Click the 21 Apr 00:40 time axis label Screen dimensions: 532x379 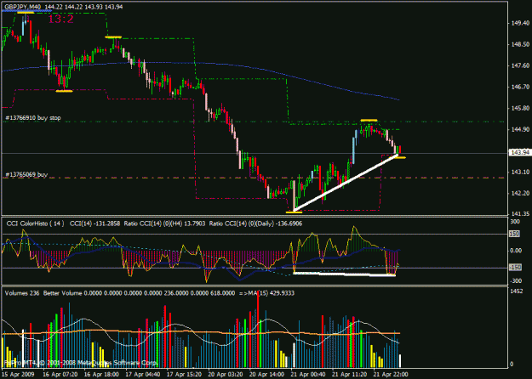(x=306, y=374)
